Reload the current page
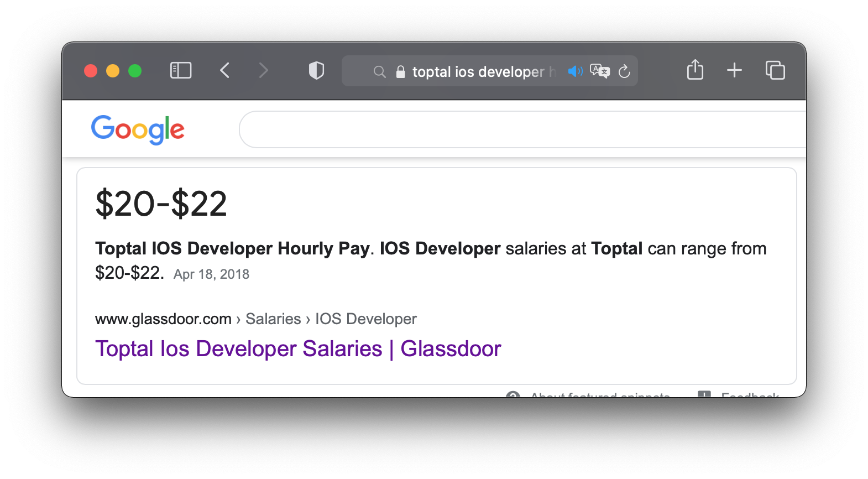 [x=624, y=71]
